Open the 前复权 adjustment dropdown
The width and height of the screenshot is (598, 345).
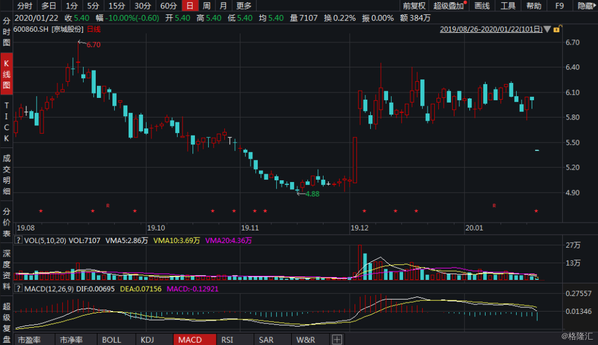click(x=414, y=6)
